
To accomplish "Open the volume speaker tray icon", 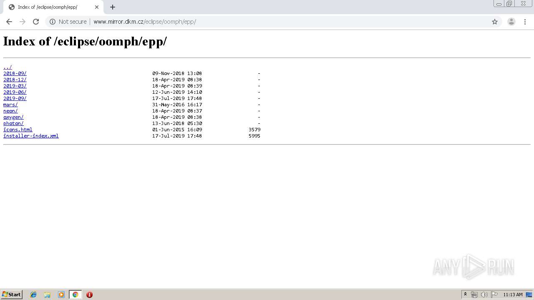I will coord(484,295).
